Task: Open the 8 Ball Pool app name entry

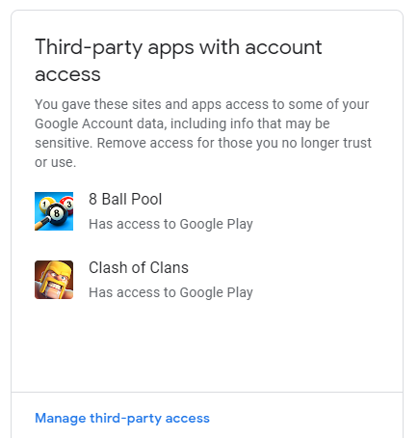Action: click(x=125, y=199)
